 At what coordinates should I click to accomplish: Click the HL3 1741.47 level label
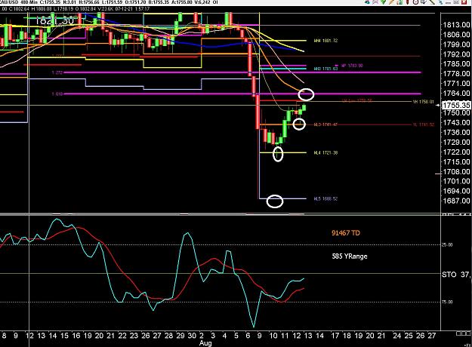[325, 124]
